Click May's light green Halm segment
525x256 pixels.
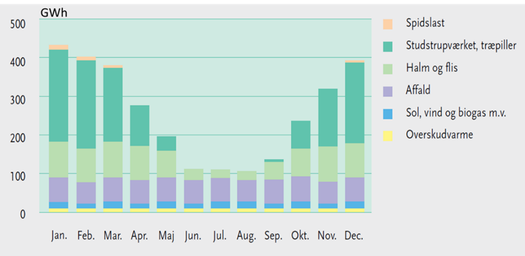[166, 164]
